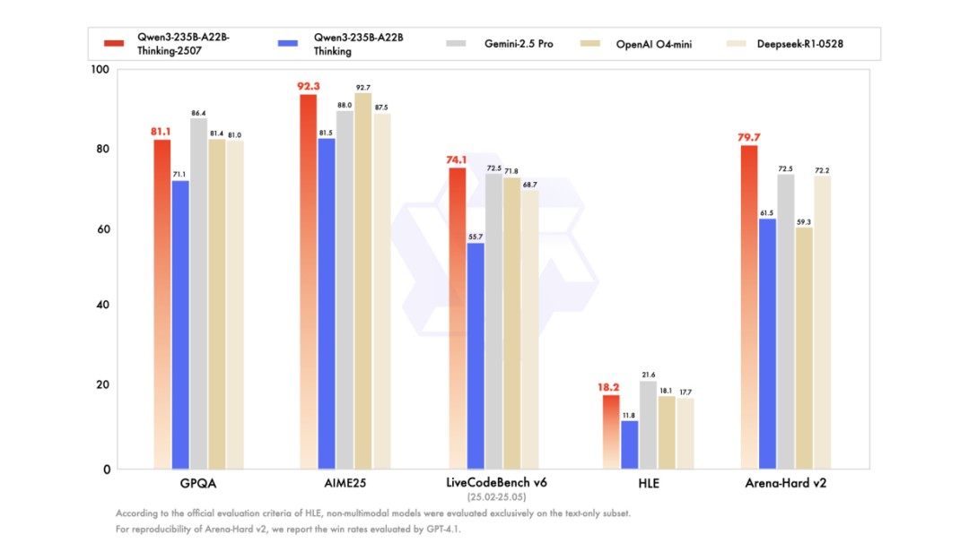
Task: Click the red 79.7 Arena-Hard bar
Action: point(749,307)
